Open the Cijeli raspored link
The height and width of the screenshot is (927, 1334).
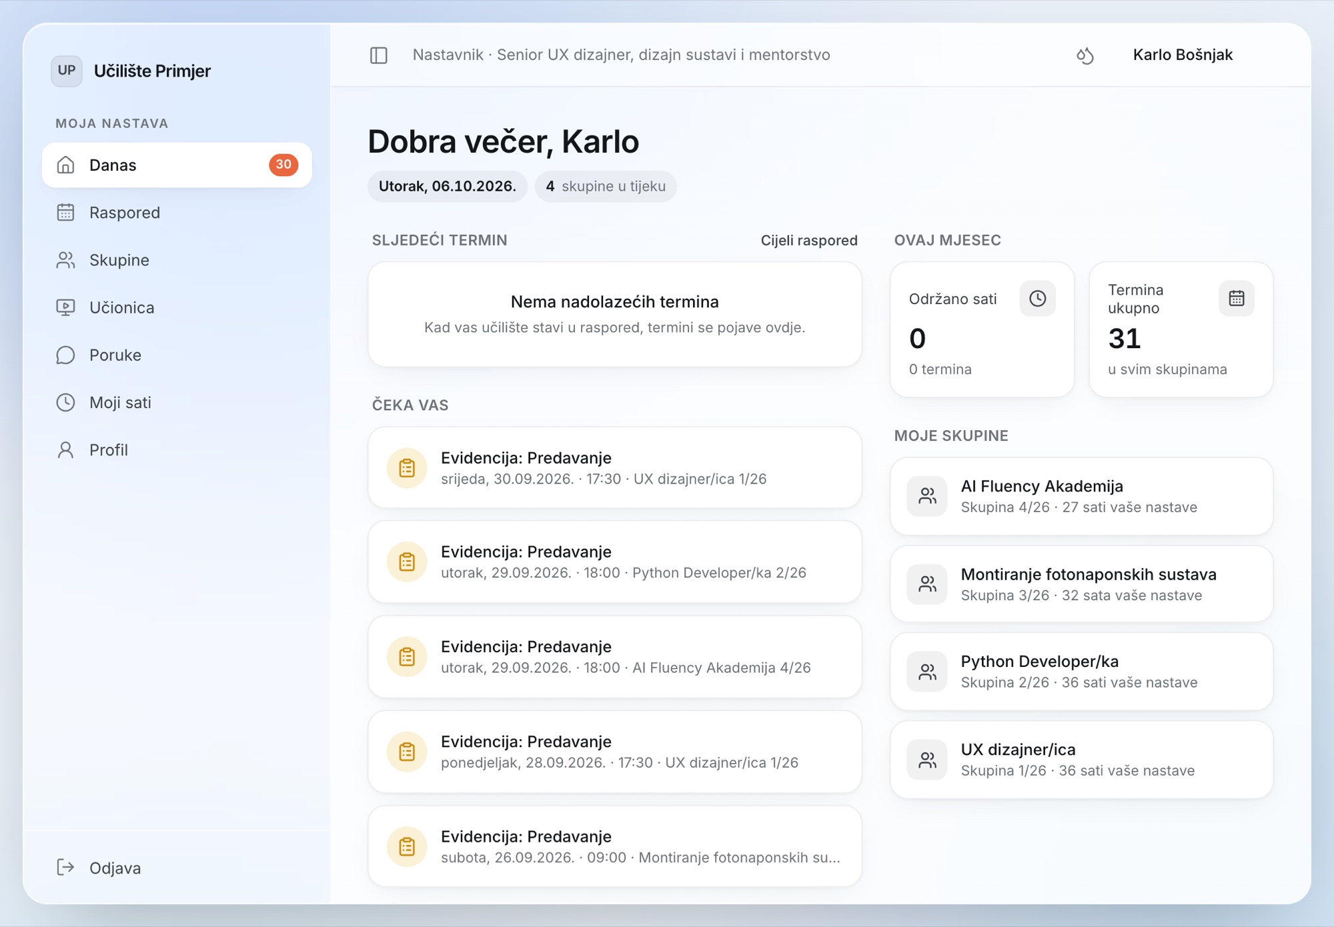click(809, 240)
